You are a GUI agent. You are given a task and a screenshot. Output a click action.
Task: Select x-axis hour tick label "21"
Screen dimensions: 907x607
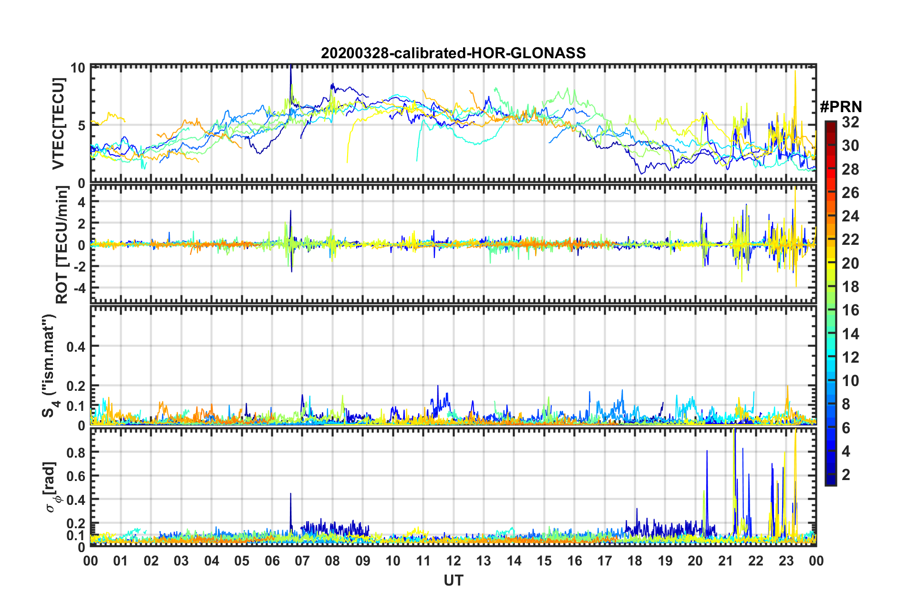coord(726,561)
